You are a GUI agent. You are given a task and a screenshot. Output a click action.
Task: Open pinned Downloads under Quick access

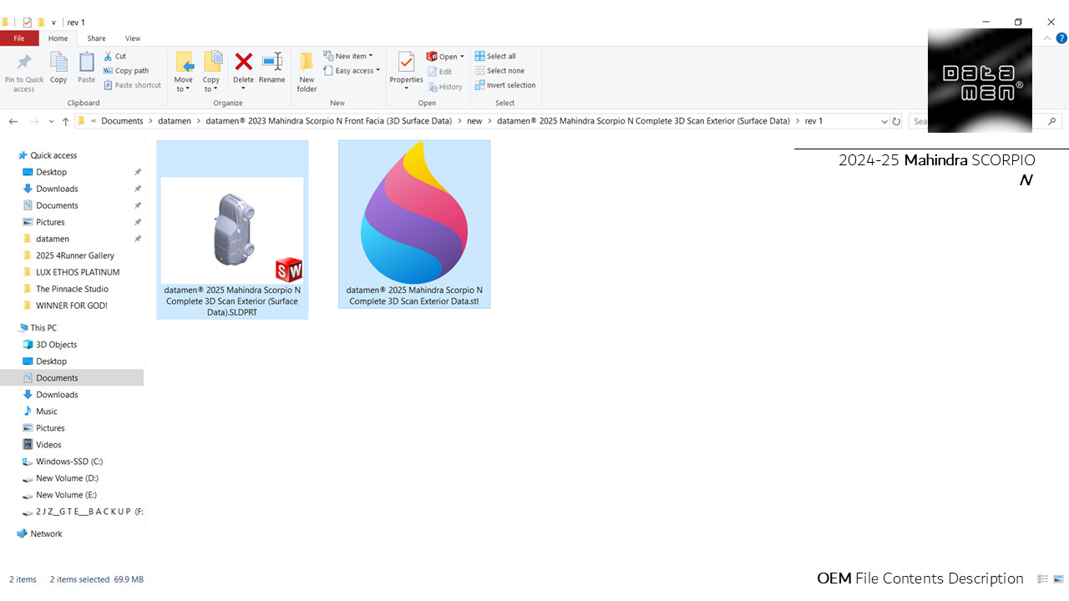point(57,189)
